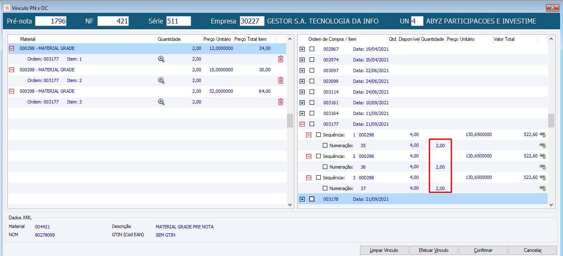
Task: Check the box for order 003177
Action: pyautogui.click(x=312, y=124)
